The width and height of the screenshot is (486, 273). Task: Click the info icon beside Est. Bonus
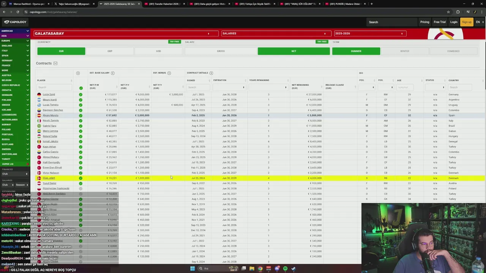point(169,73)
